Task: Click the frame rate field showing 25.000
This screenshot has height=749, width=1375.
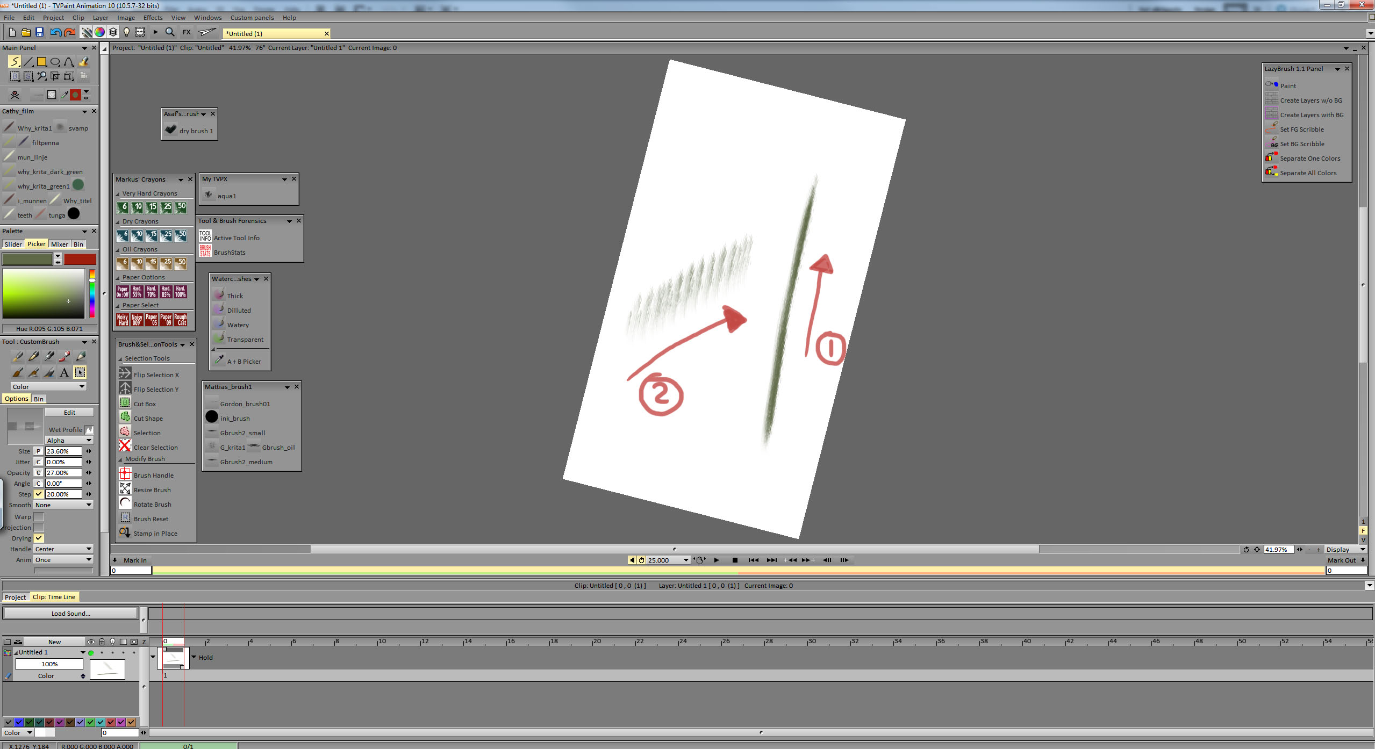Action: tap(664, 560)
